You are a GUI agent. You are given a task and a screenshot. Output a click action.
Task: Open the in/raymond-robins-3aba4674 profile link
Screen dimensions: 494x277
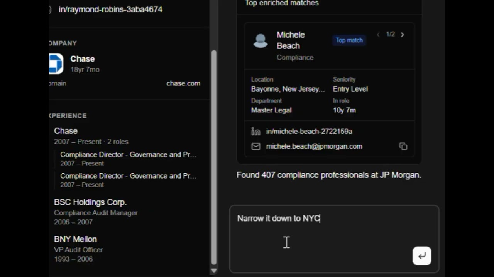[110, 9]
